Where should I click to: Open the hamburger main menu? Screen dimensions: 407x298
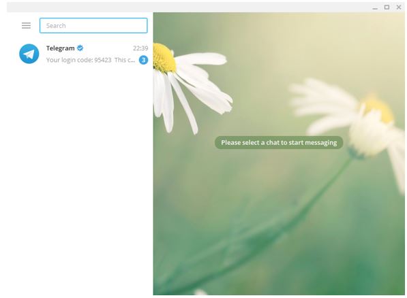point(26,25)
